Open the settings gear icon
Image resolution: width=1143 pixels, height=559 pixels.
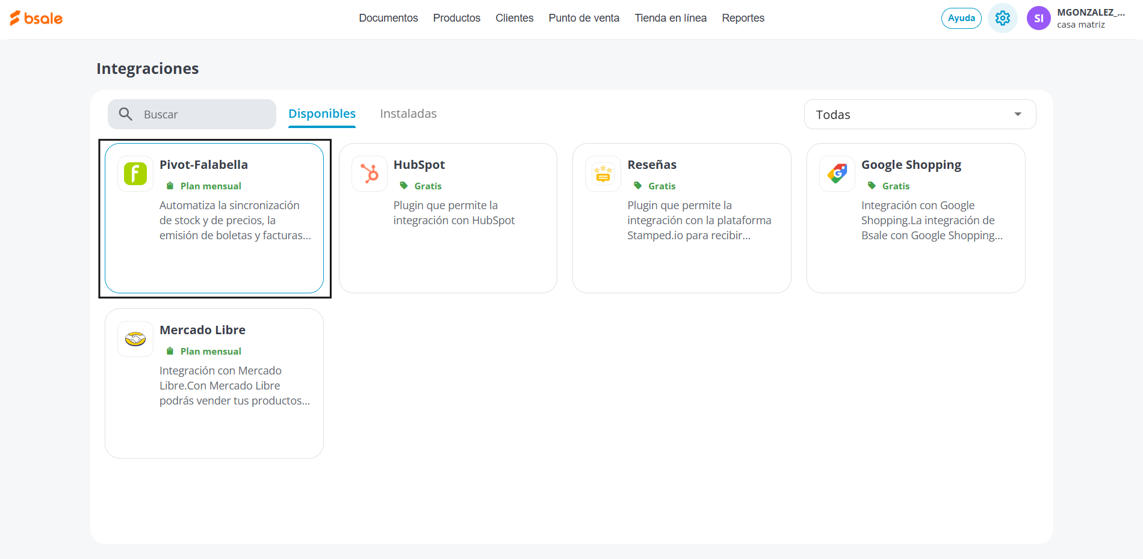click(1003, 18)
